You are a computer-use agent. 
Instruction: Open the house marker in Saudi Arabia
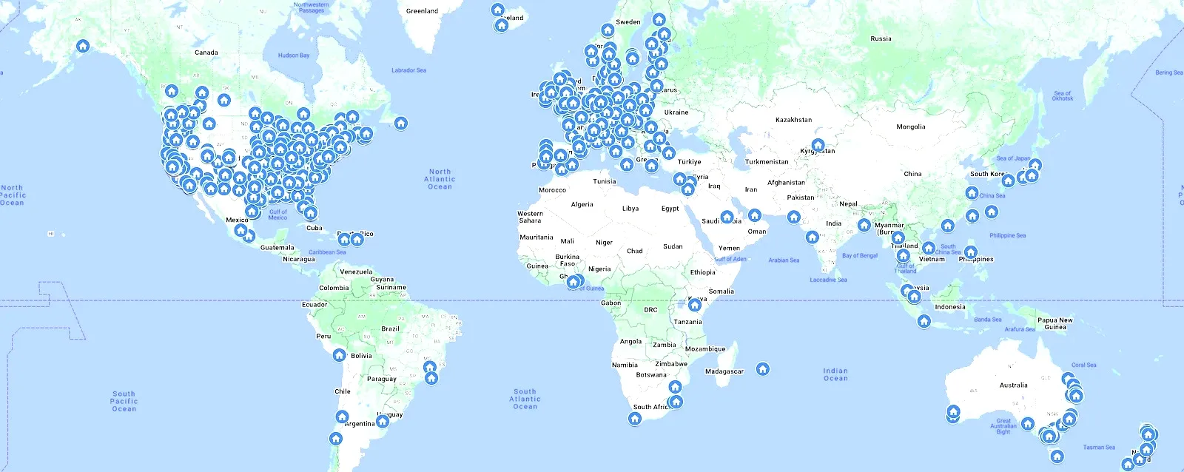[x=727, y=218]
